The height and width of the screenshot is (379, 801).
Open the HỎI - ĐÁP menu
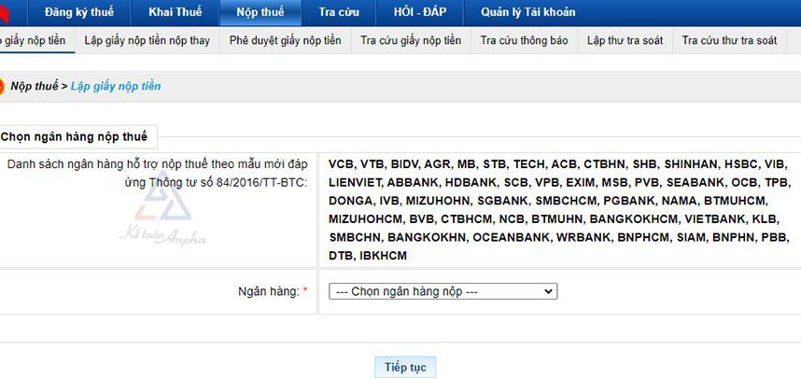(x=419, y=12)
